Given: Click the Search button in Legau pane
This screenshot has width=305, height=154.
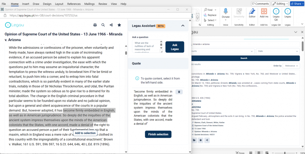Looking at the screenshot, I should pyautogui.click(x=245, y=58).
